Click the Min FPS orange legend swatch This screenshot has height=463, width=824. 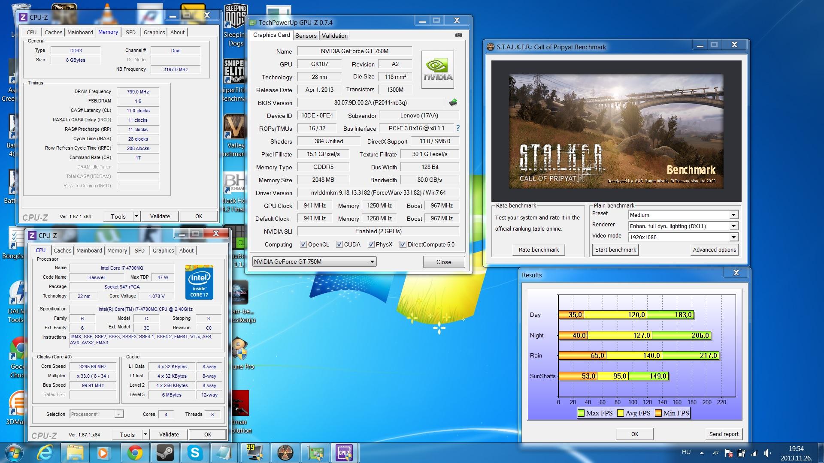(x=658, y=413)
